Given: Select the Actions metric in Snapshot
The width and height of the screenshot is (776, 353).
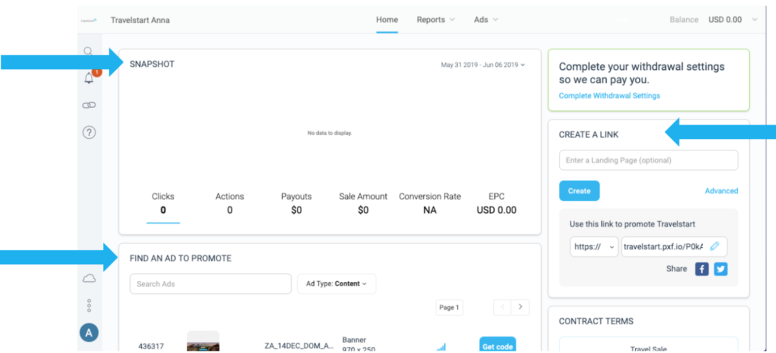Looking at the screenshot, I should click(x=230, y=203).
